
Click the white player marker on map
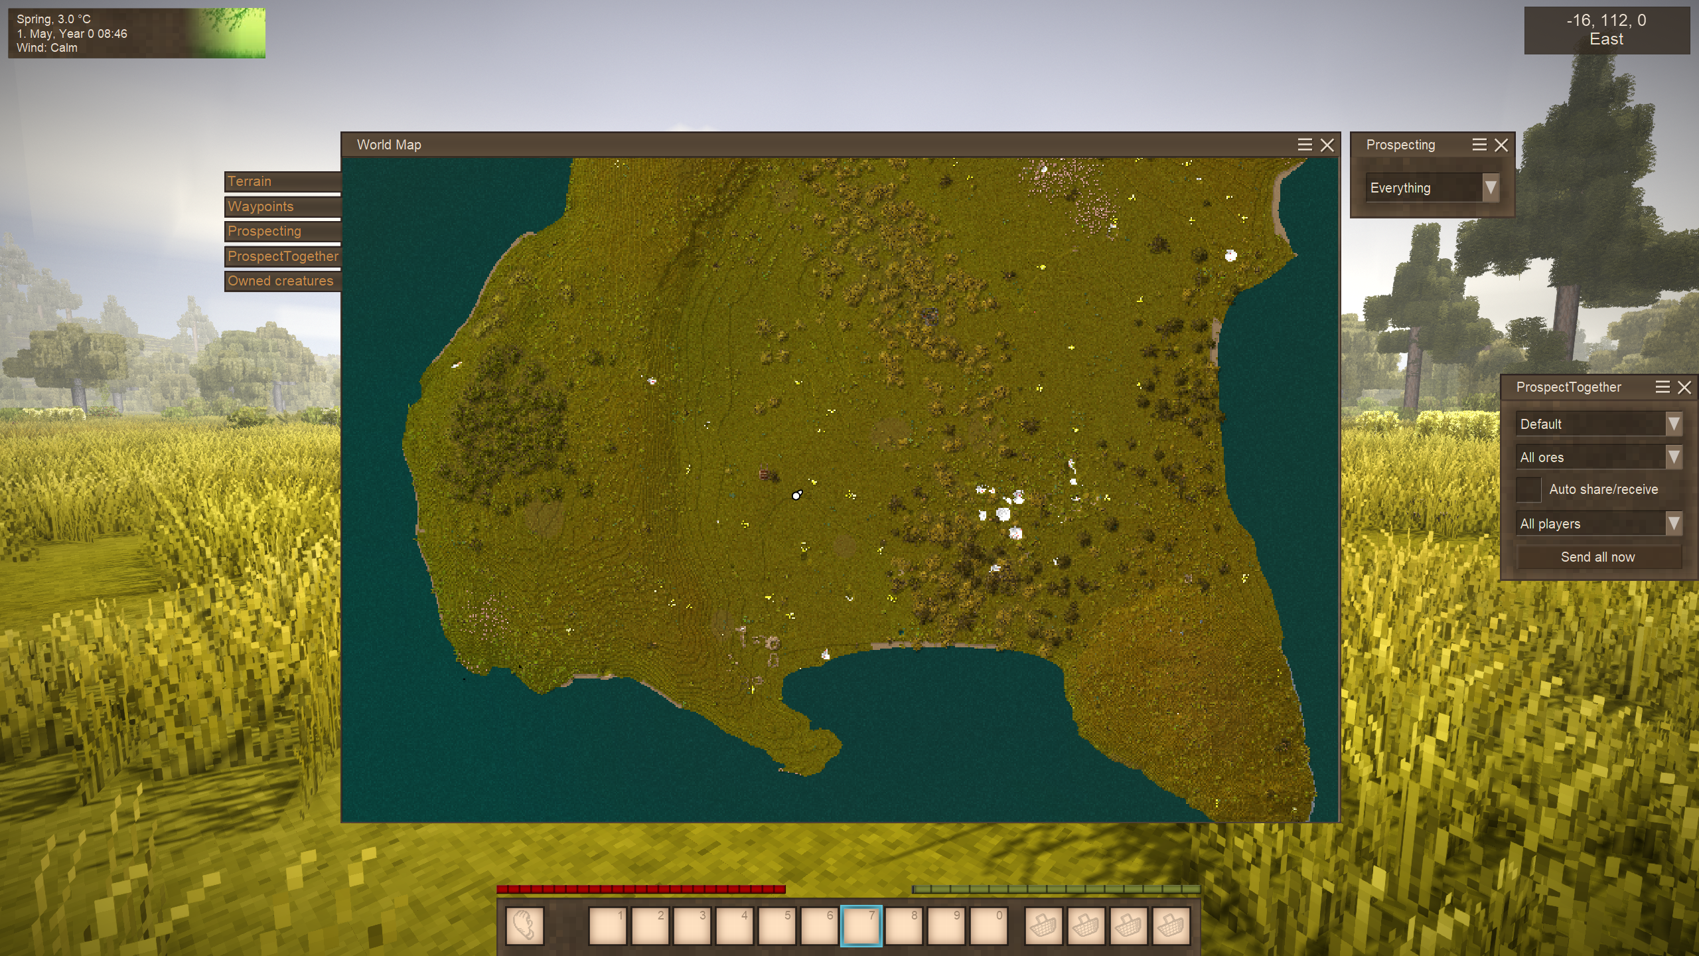tap(796, 495)
